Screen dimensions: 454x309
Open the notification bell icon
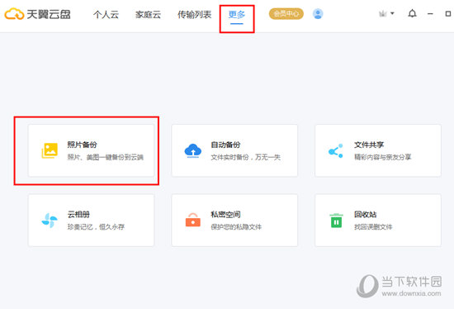[412, 13]
